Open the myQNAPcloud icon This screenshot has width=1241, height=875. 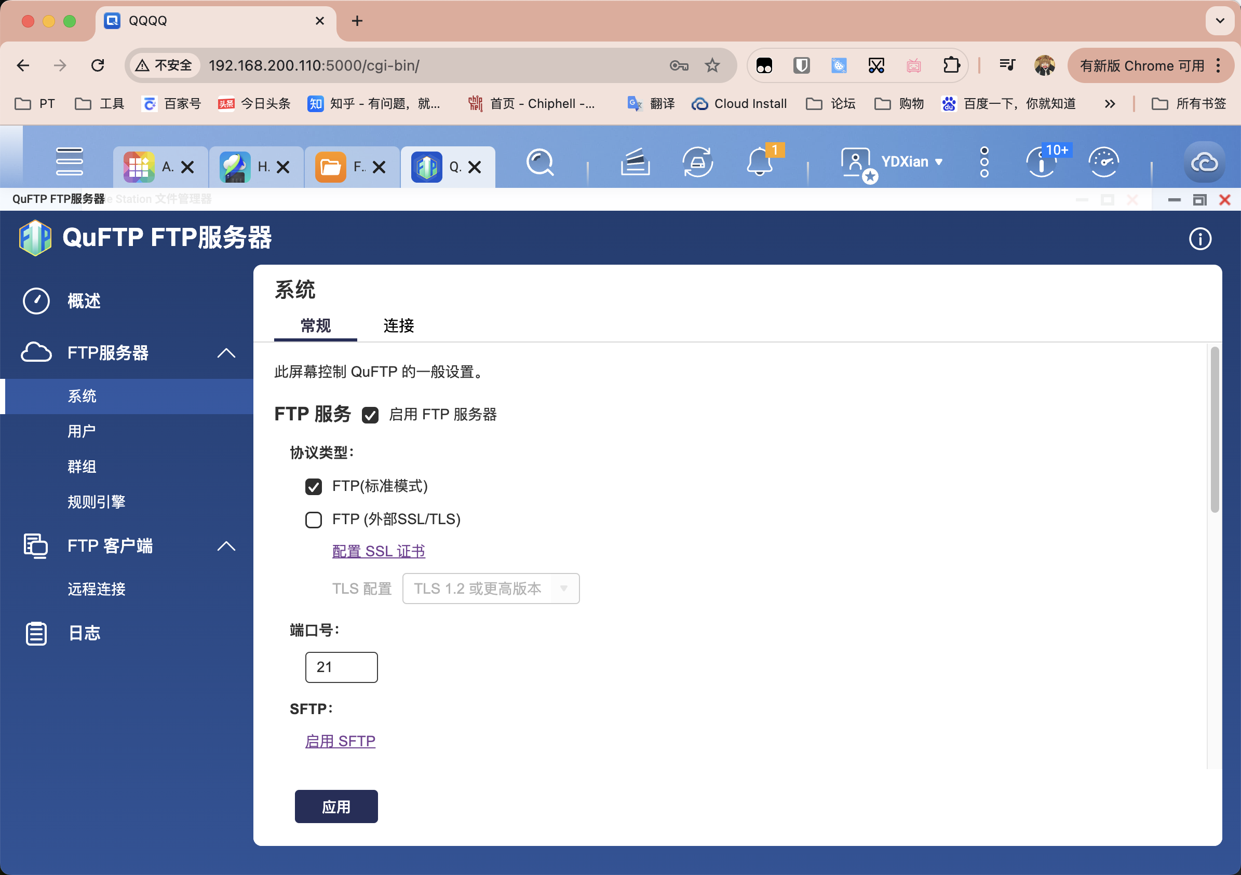pos(1204,161)
